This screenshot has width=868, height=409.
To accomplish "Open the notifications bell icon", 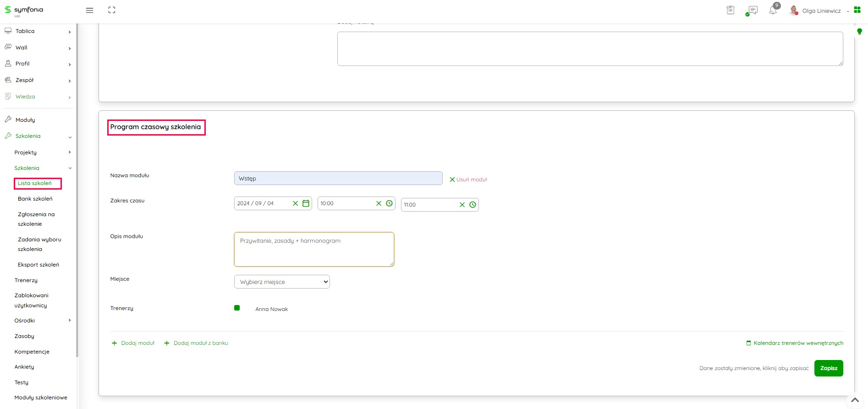I will tap(773, 10).
